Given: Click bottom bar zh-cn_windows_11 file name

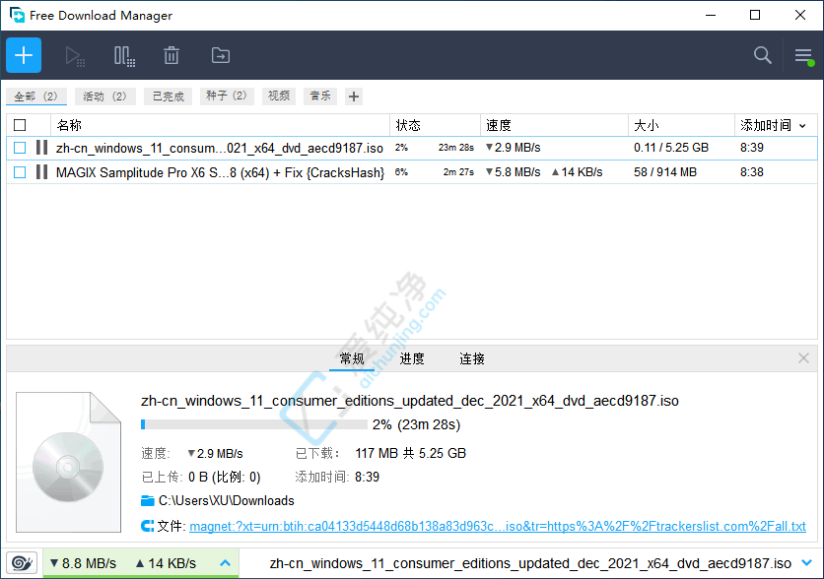Looking at the screenshot, I should point(530,563).
